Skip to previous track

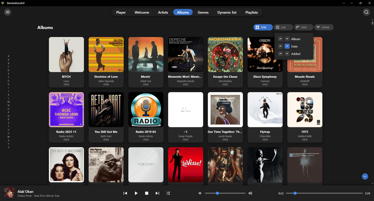[x=125, y=193]
